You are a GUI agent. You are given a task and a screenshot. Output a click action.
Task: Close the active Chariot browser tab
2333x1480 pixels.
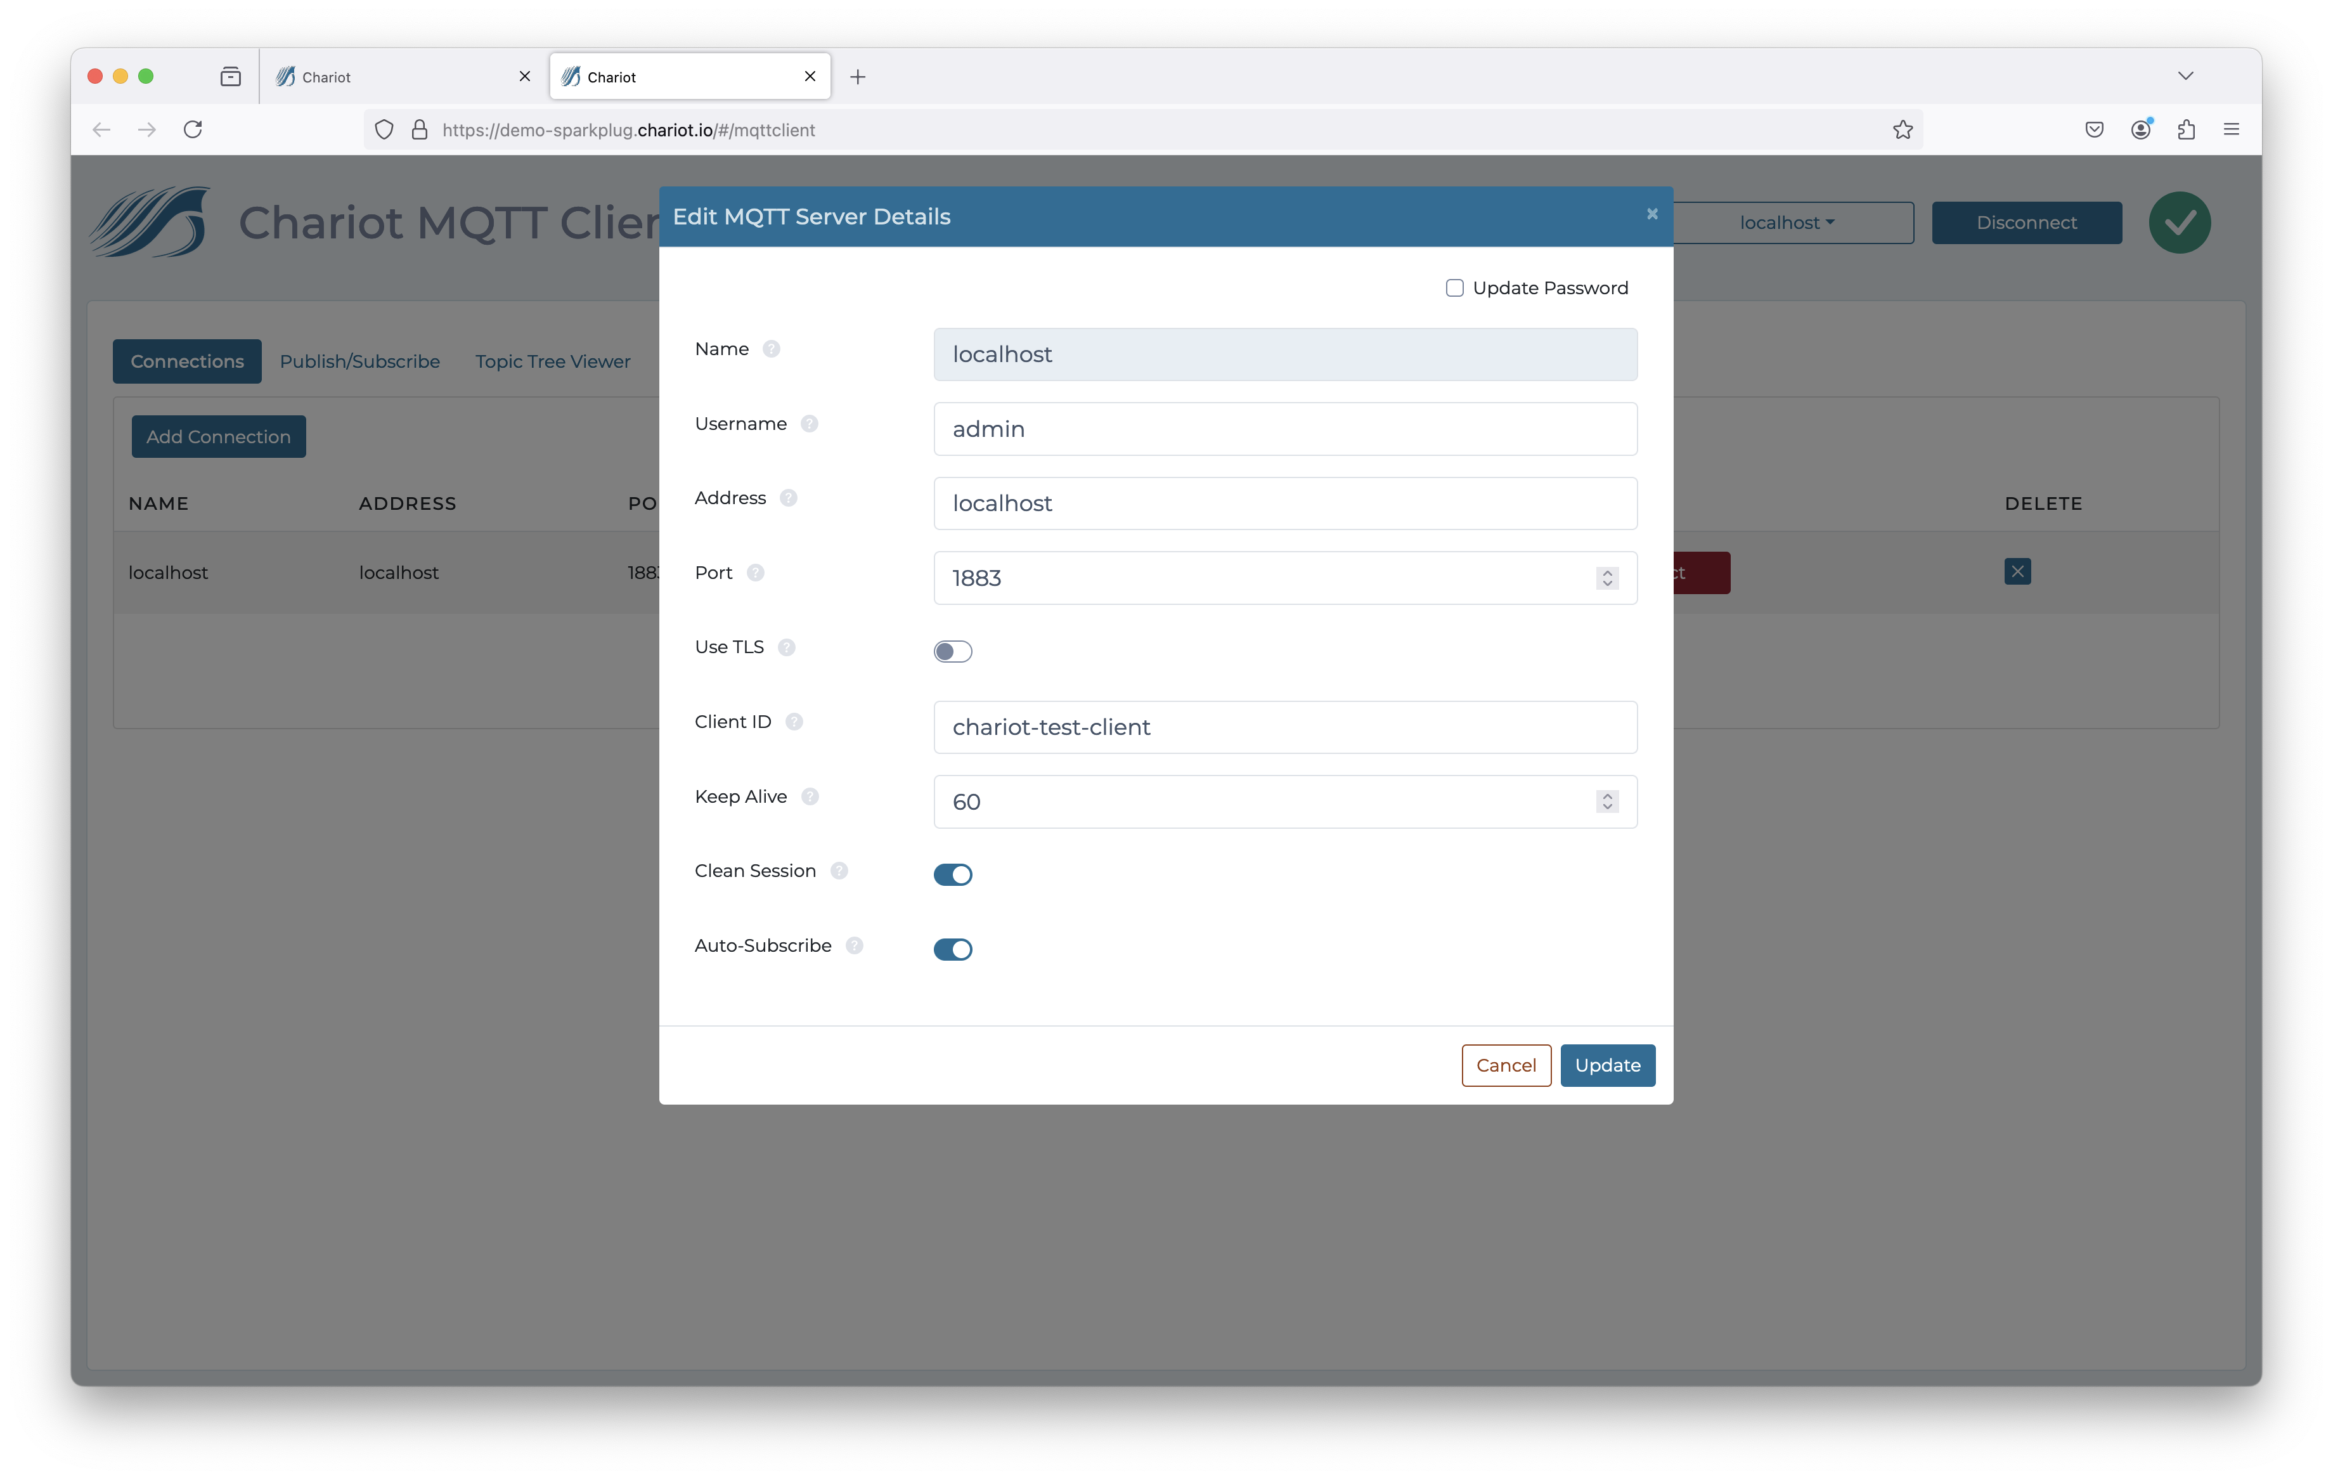[x=810, y=77]
